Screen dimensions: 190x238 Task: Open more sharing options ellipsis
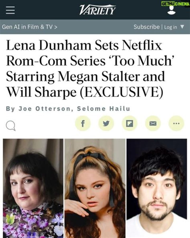(x=176, y=123)
